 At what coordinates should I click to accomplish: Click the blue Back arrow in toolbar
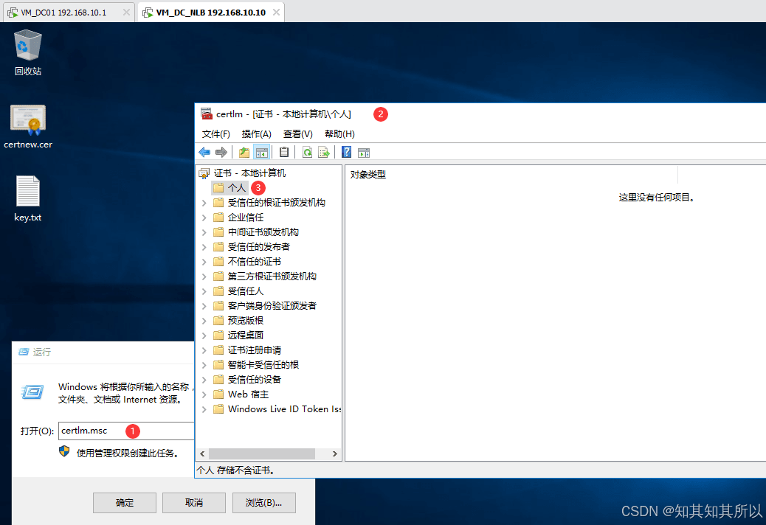click(x=204, y=152)
